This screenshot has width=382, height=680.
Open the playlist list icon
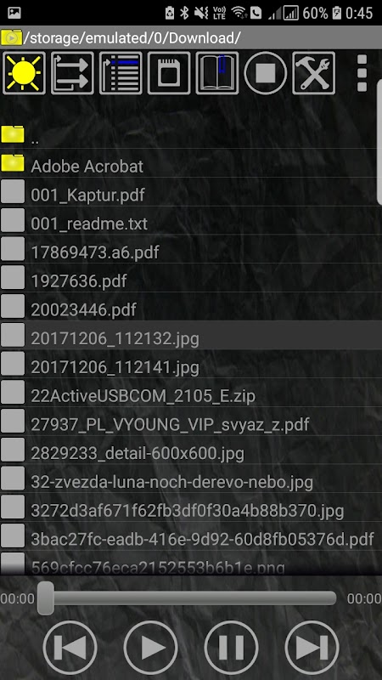tap(121, 73)
